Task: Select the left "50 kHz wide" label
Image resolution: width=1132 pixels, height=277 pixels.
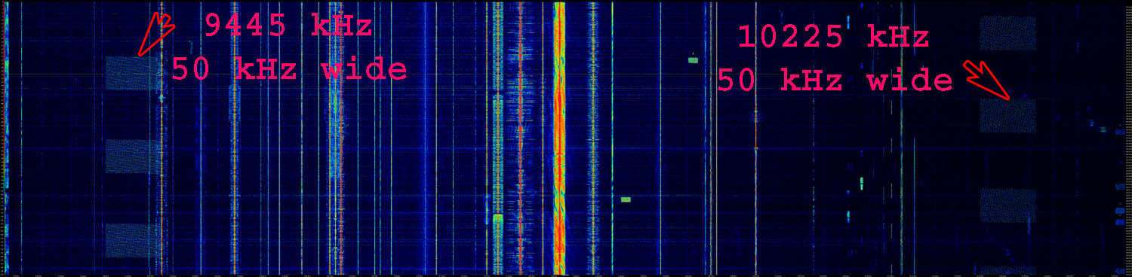Action: [x=289, y=69]
